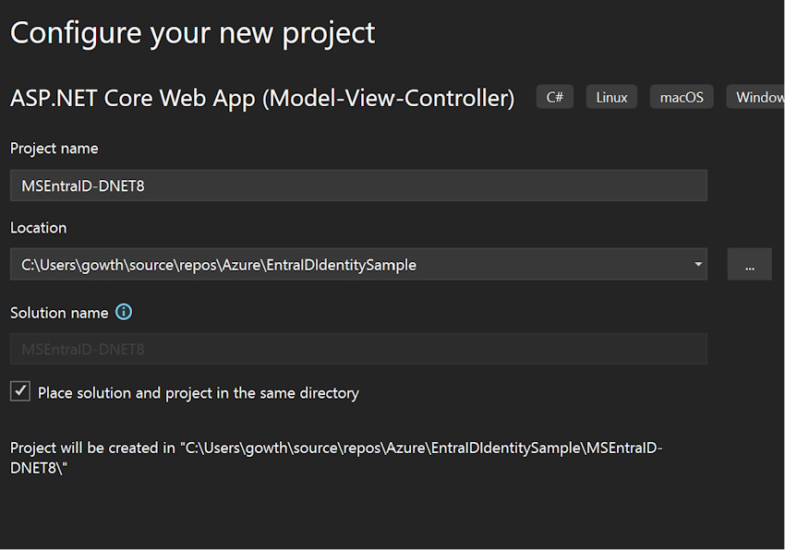This screenshot has height=550, width=785.
Task: Click the Project name input field
Action: [358, 185]
